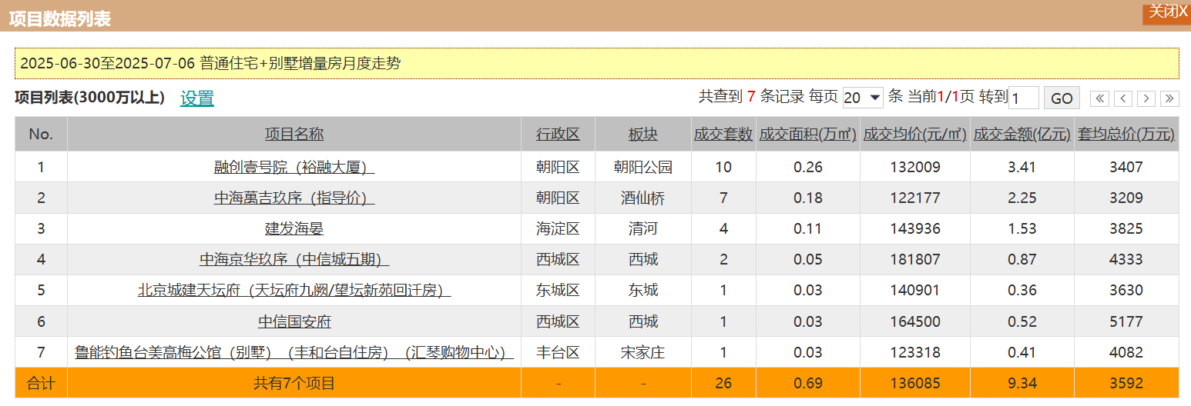Screen dimensions: 1191x406
Task: Click transaction amount 2.25
Action: (1022, 198)
